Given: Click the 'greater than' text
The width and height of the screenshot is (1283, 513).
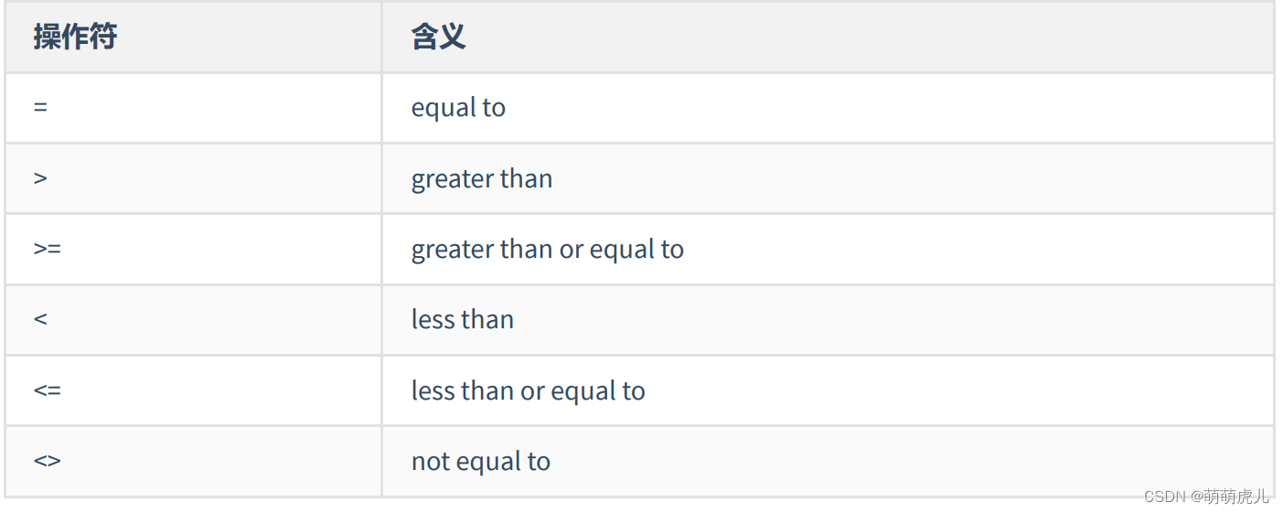Looking at the screenshot, I should click(482, 178).
